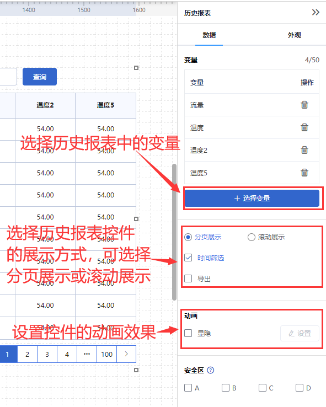Open the 安全区 help question mark
The width and height of the screenshot is (326, 407).
211,370
